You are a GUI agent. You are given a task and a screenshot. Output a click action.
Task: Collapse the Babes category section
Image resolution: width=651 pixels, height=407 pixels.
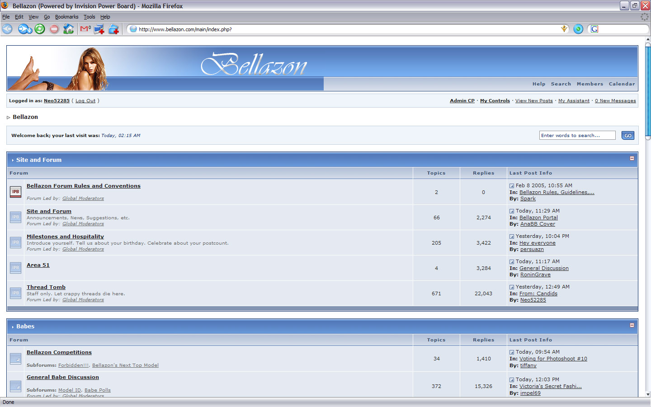tap(632, 325)
